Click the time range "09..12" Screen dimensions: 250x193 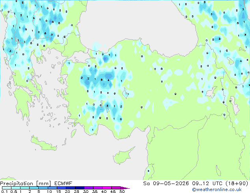pyautogui.click(x=200, y=184)
